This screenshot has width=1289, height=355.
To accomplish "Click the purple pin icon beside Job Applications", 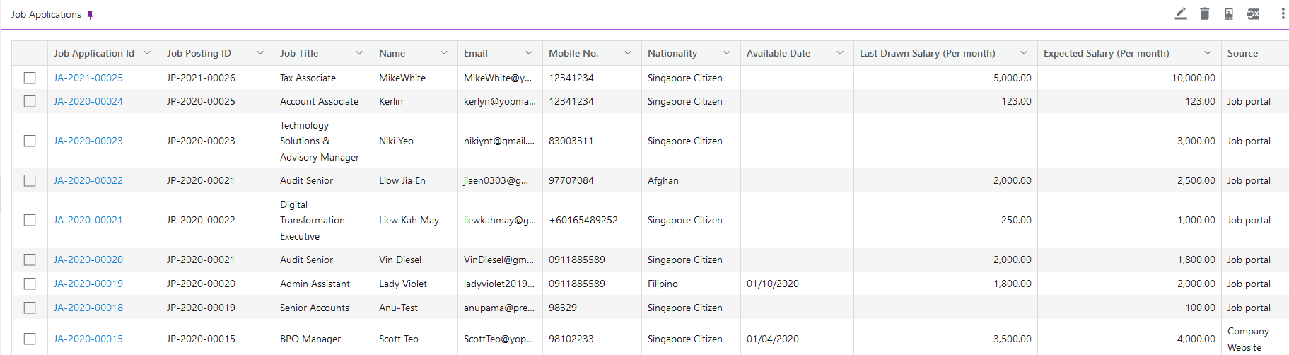I will pos(90,15).
